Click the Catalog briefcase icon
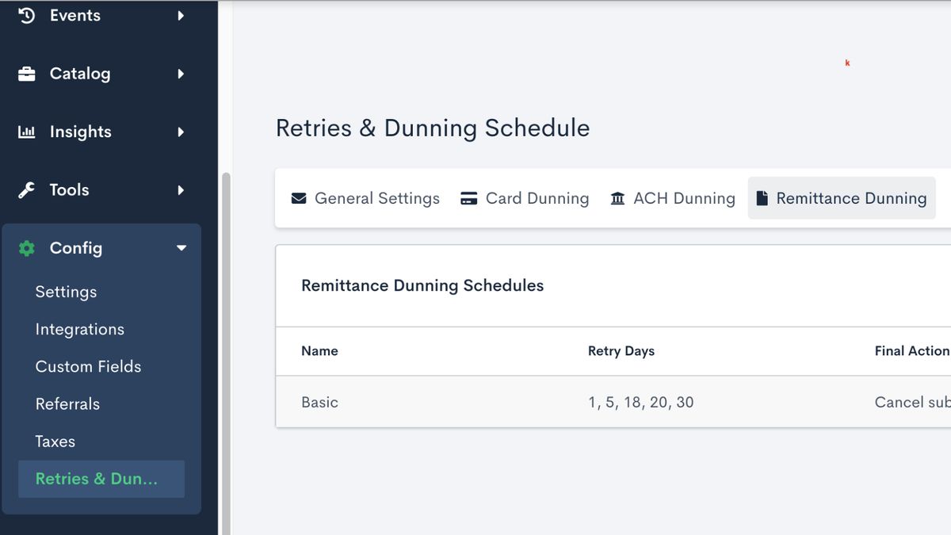 [27, 74]
